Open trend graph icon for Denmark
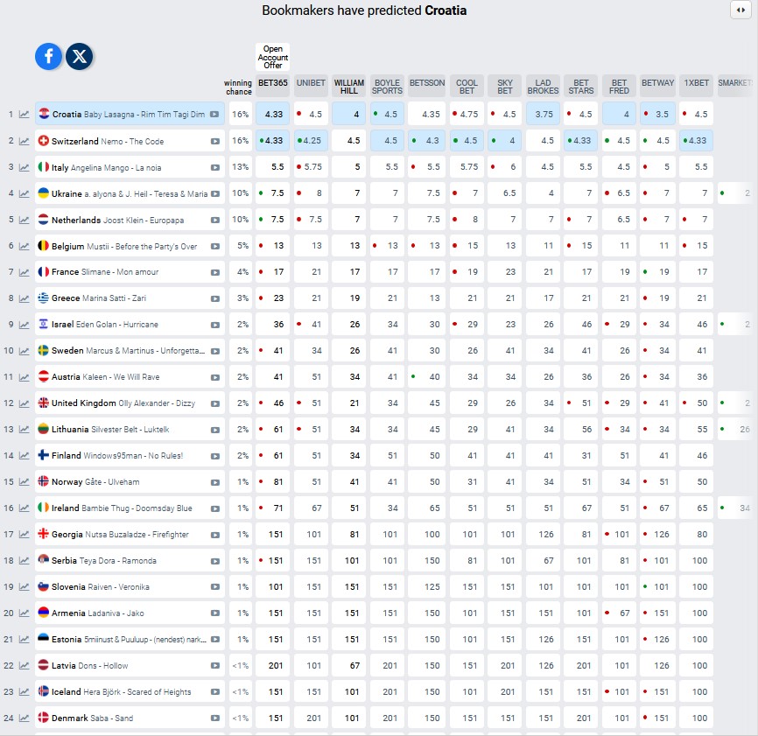Viewport: 758px width, 736px height. coord(24,718)
